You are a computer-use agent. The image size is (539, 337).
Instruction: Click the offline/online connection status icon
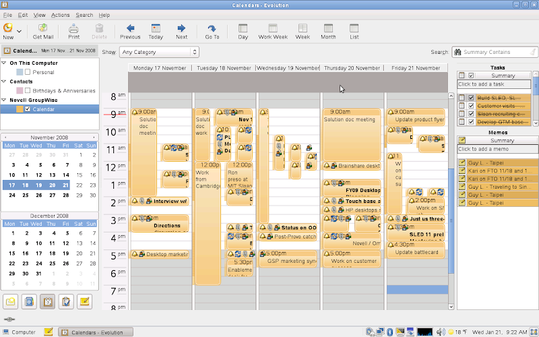coord(9,319)
